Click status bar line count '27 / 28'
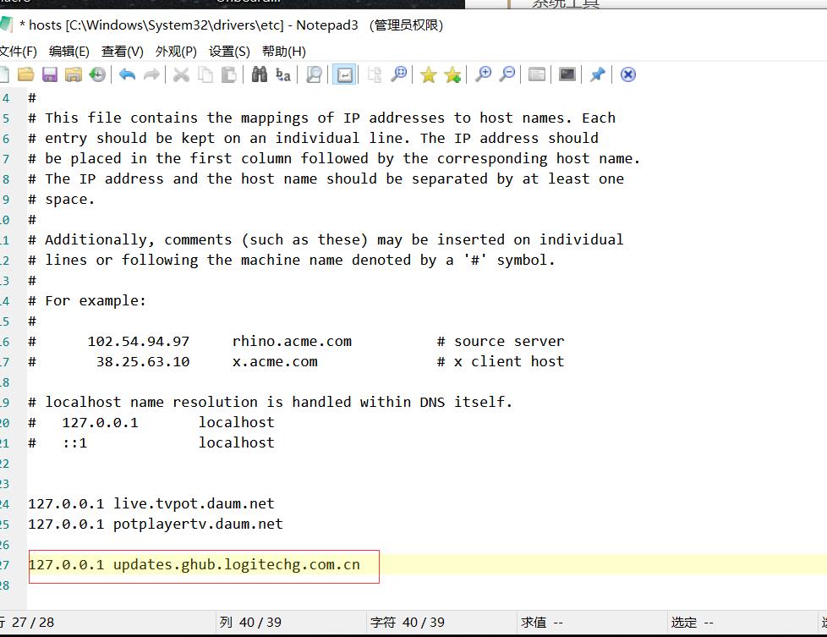 tap(33, 623)
